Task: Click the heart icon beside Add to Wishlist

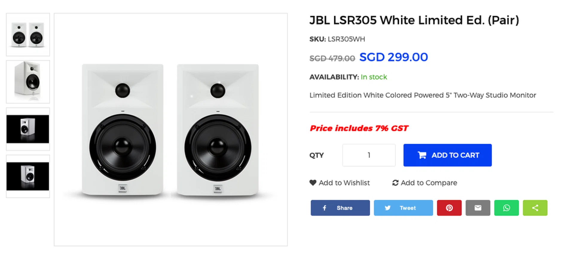Action: (x=313, y=183)
